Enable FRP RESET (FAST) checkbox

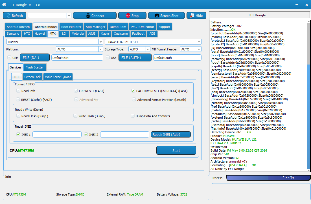(x=76, y=91)
